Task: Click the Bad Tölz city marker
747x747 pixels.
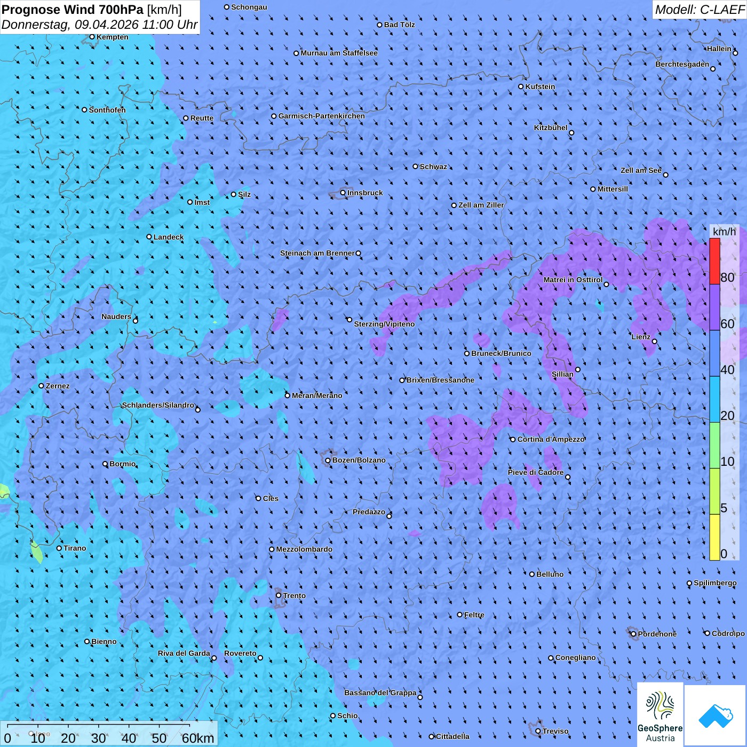Action: (x=380, y=25)
